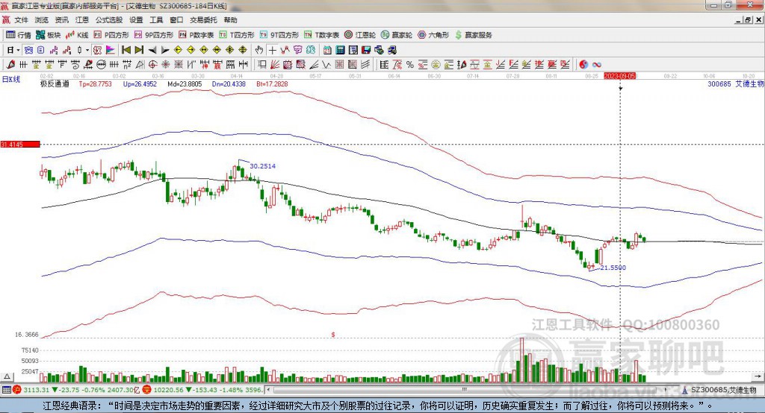Open 赢家服务 with dollar icon
765x413 pixels.
tap(474, 35)
